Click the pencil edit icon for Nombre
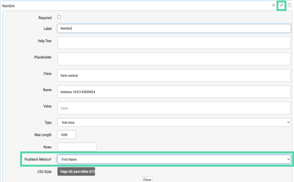The image size is (294, 182). (x=281, y=6)
